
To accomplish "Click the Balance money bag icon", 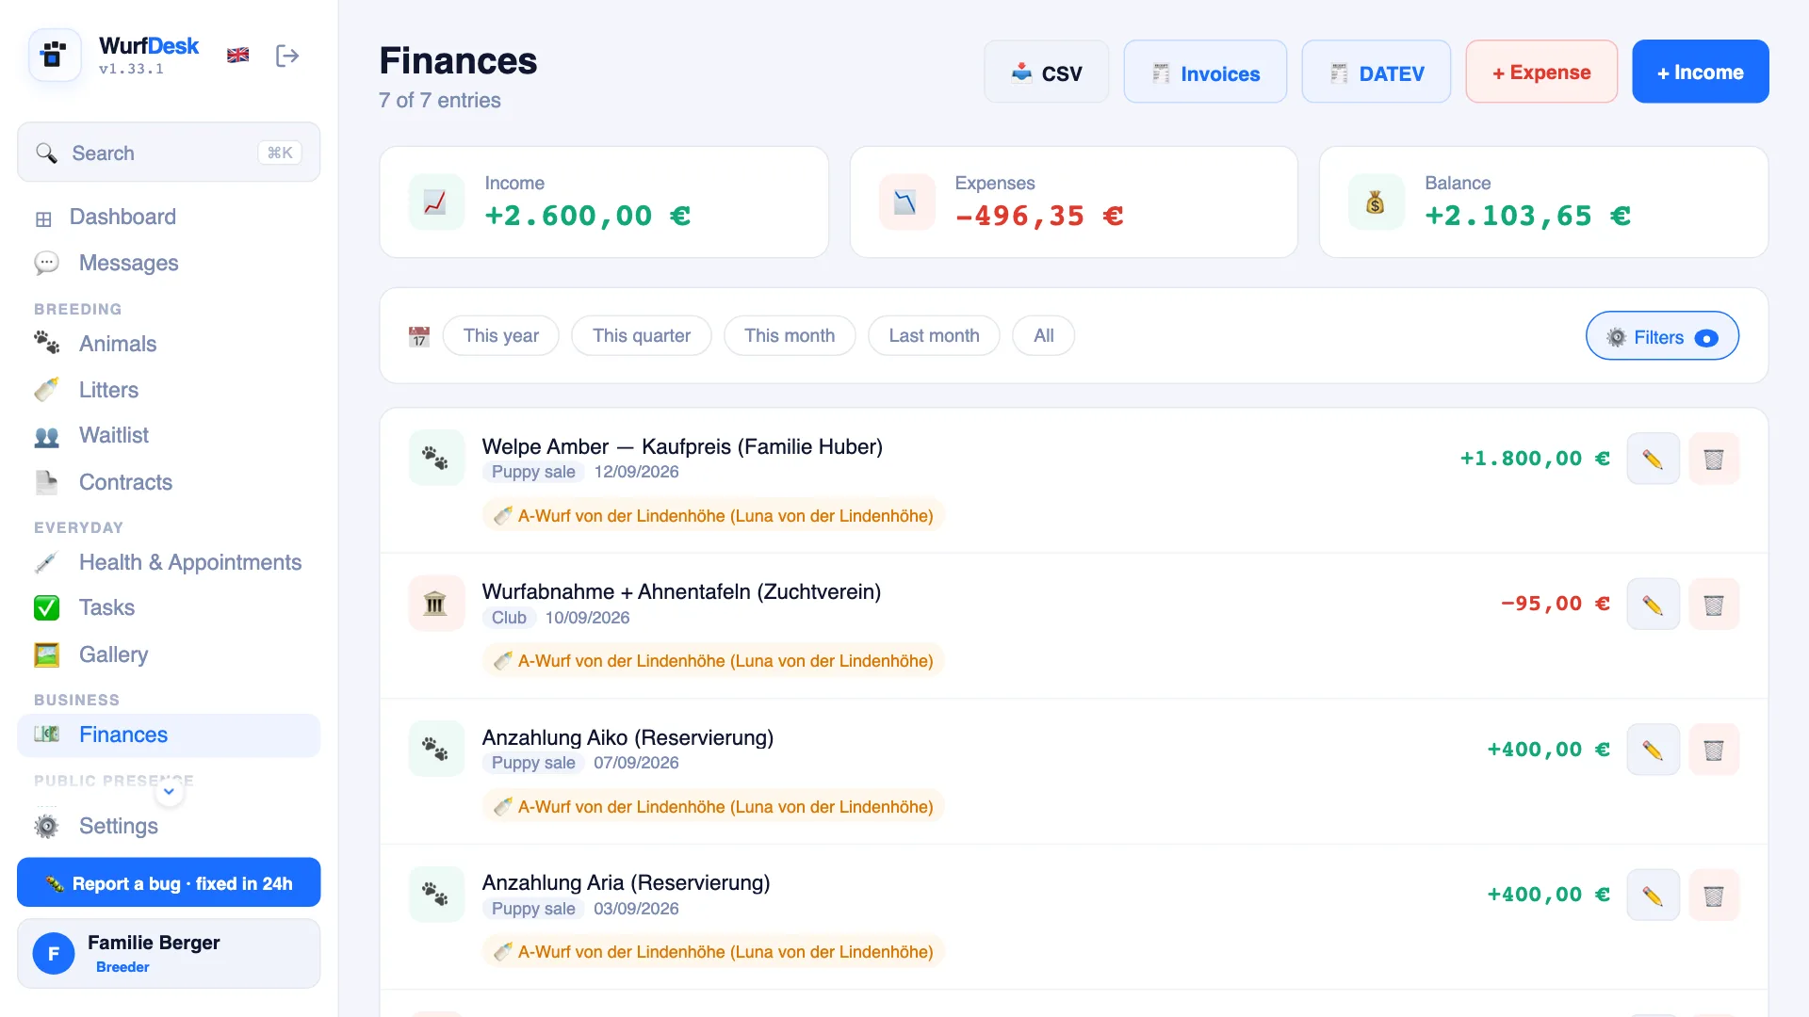I will pyautogui.click(x=1376, y=202).
